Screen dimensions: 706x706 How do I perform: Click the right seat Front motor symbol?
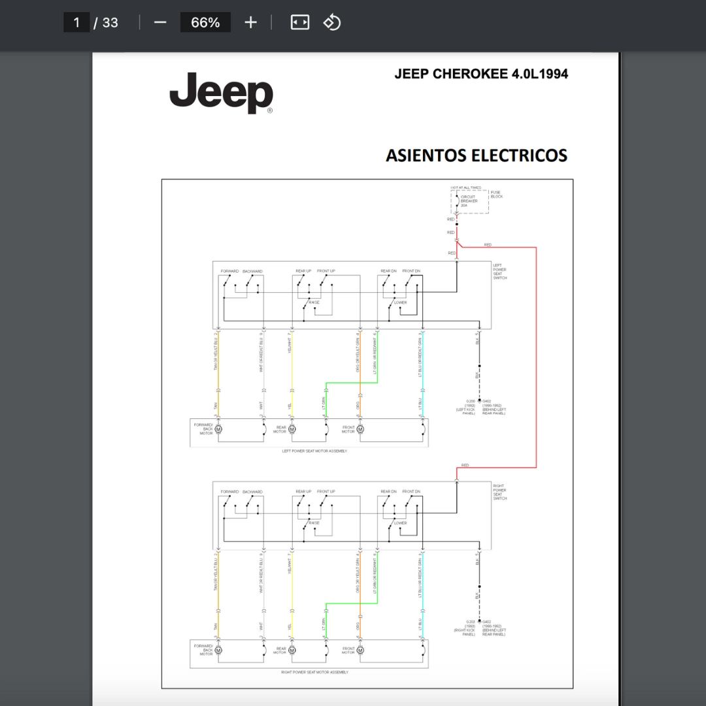360,650
